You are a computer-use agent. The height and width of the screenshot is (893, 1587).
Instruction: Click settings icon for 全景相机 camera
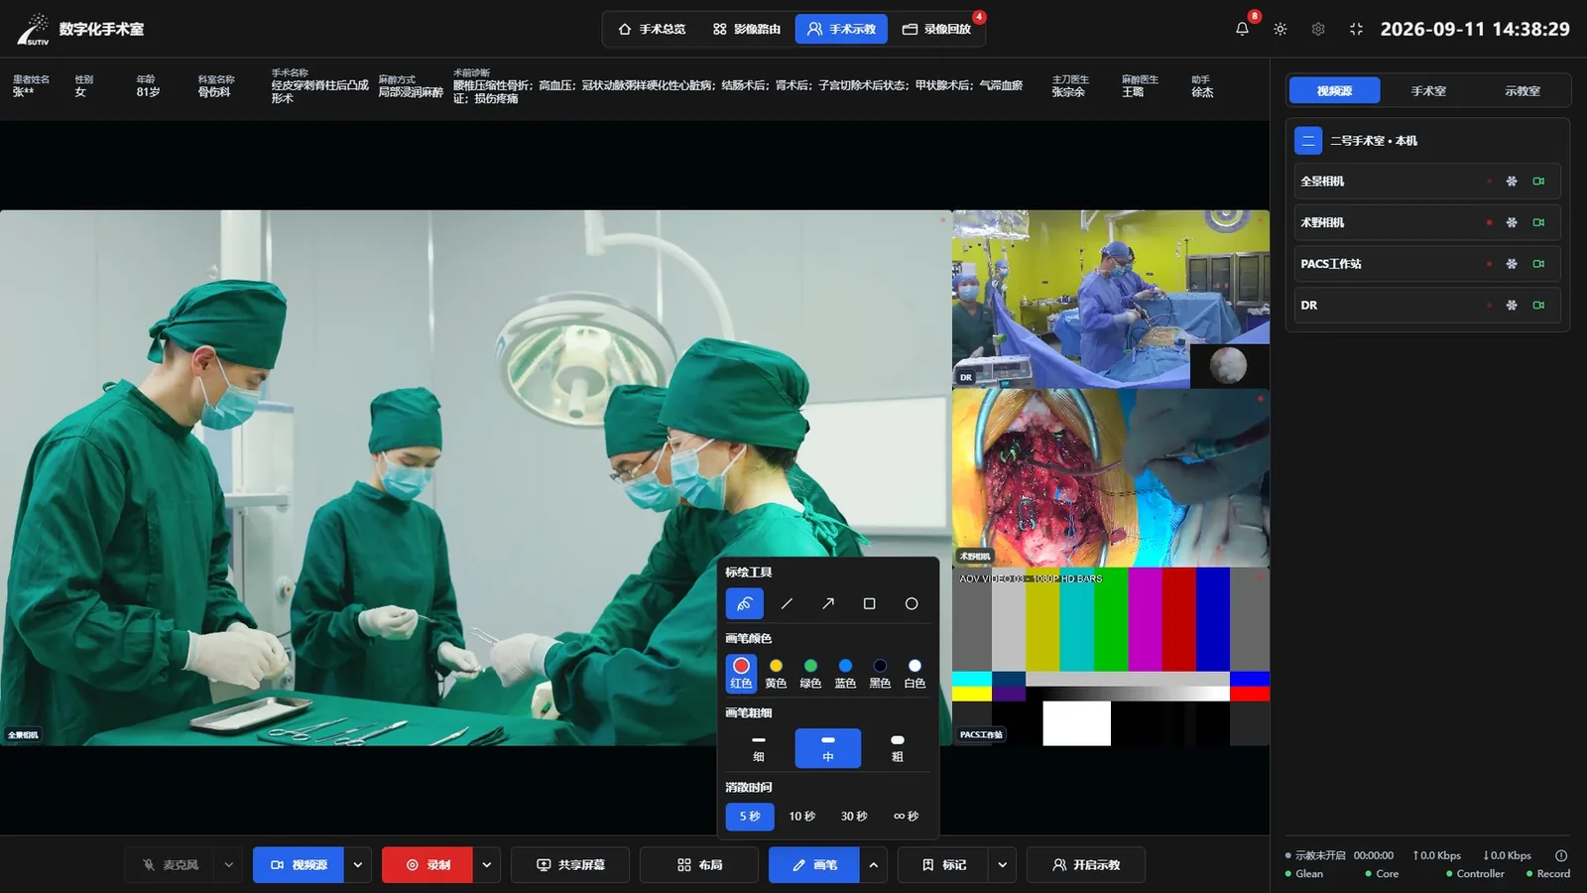(1512, 182)
